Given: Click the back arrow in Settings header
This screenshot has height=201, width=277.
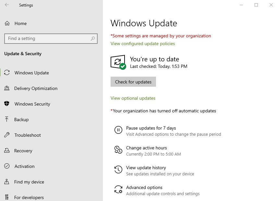Looking at the screenshot, I should pos(7,5).
